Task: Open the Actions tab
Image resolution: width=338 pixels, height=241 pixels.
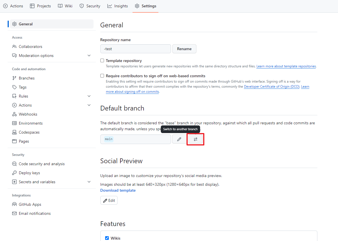Action: click(13, 6)
